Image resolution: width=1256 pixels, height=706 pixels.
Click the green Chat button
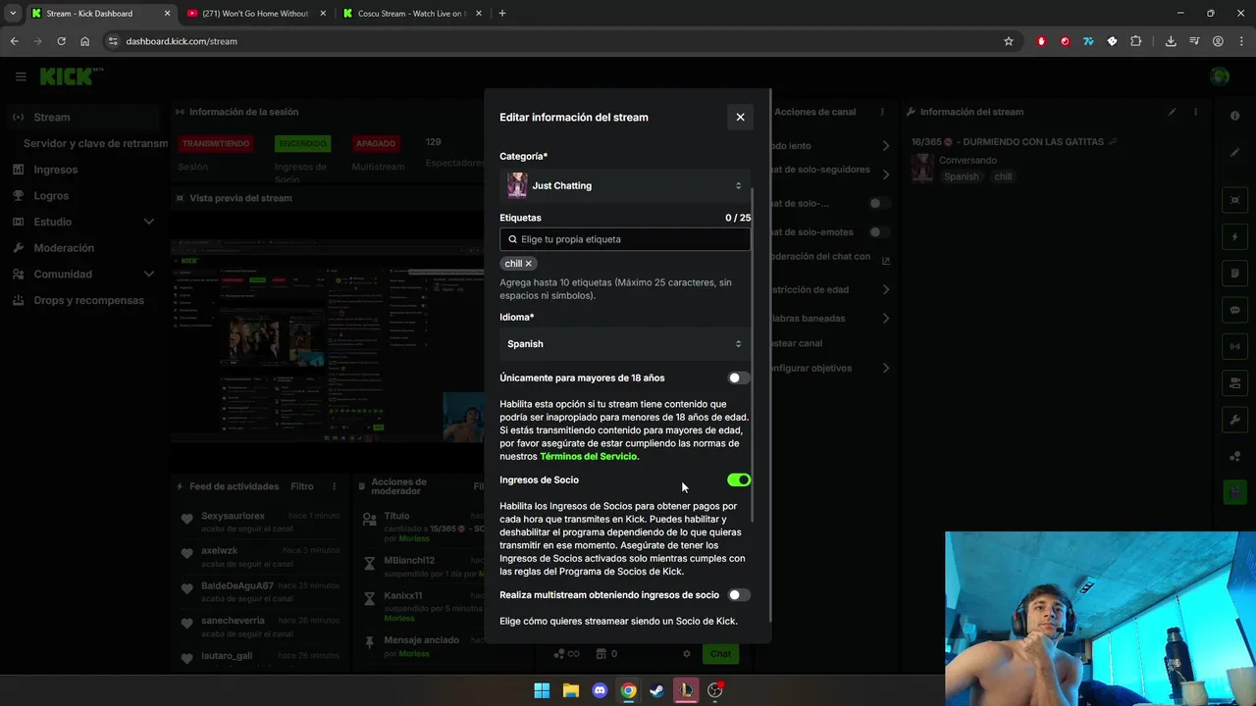click(720, 654)
